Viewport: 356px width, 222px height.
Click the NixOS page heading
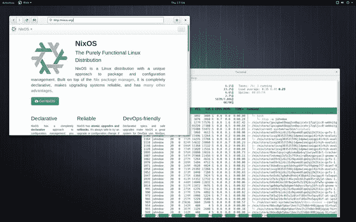86,43
